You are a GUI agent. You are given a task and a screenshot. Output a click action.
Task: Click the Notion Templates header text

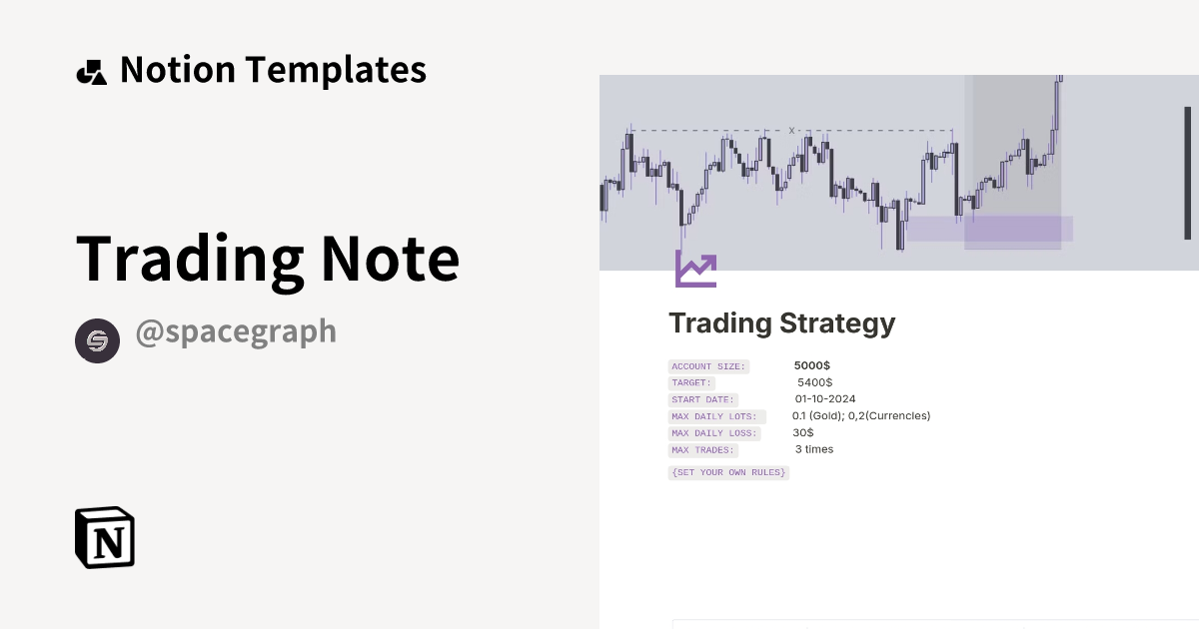tap(273, 69)
